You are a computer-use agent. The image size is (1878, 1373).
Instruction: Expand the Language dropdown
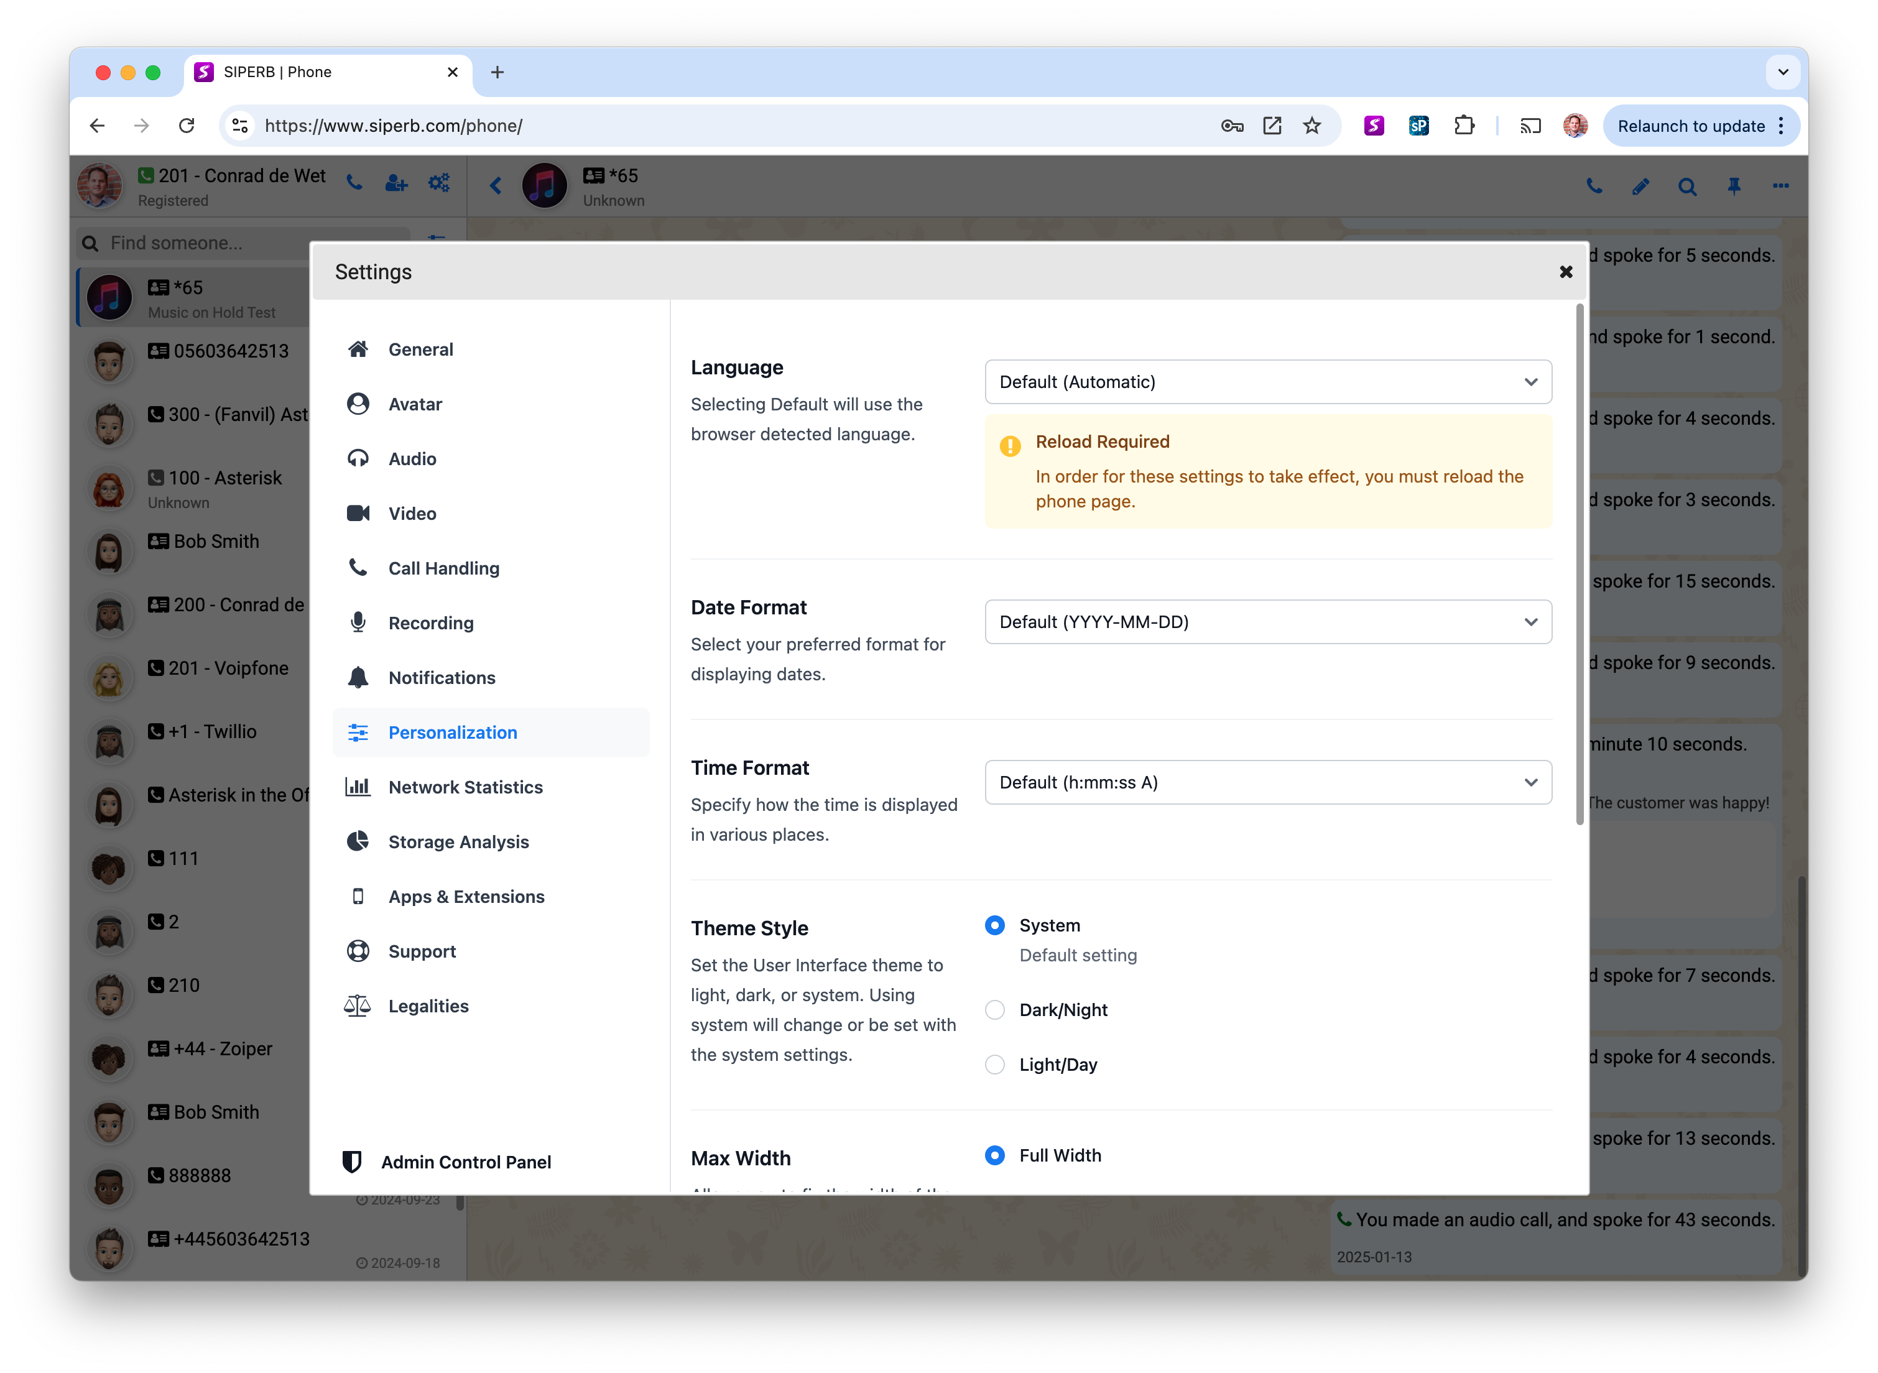pos(1268,381)
